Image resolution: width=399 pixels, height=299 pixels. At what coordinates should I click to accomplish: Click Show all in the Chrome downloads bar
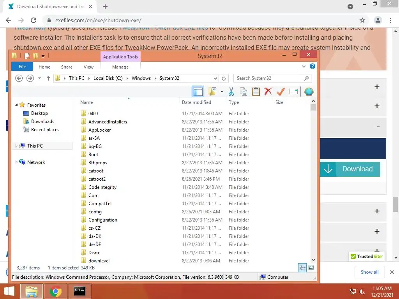[x=369, y=272]
